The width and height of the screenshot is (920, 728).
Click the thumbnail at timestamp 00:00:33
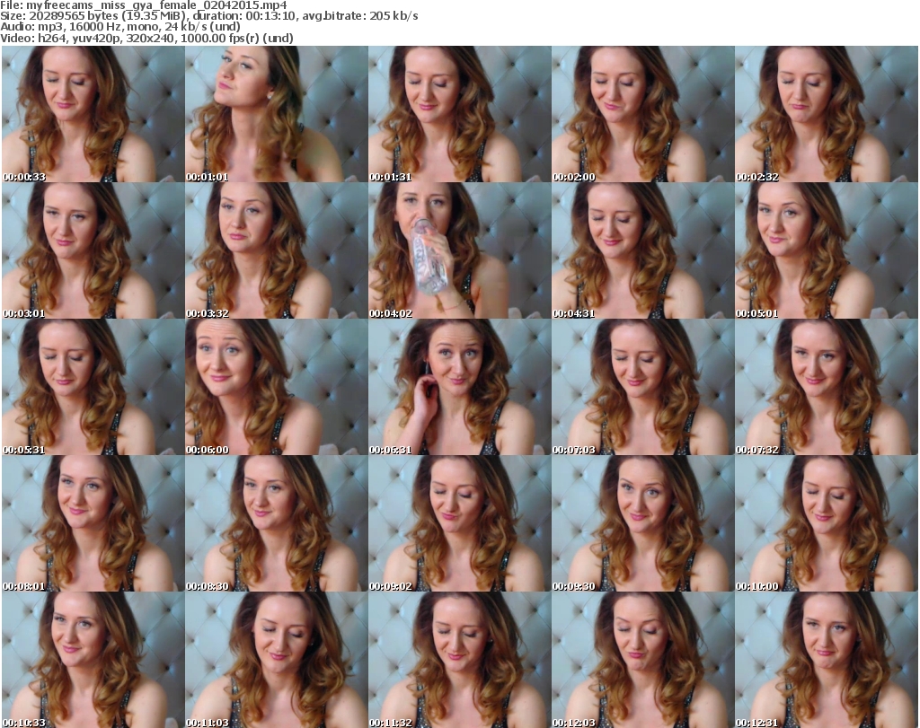coord(93,114)
